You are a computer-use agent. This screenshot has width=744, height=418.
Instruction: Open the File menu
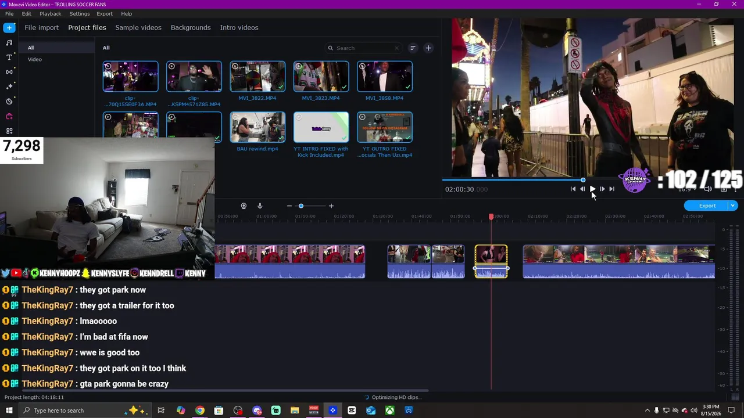click(9, 13)
